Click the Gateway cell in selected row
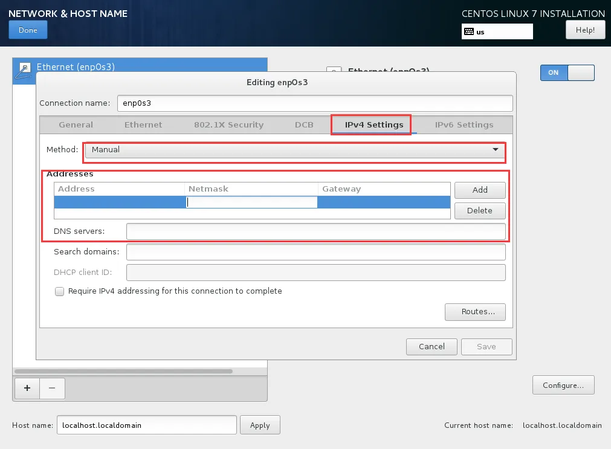The height and width of the screenshot is (449, 611). click(384, 202)
